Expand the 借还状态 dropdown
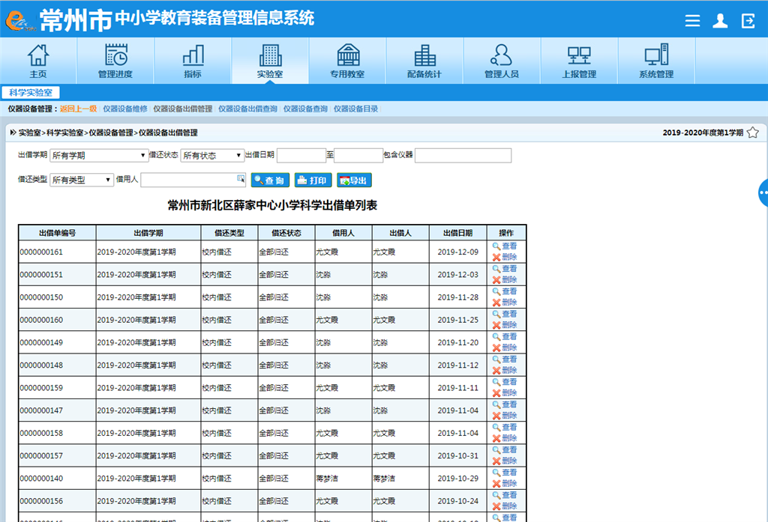This screenshot has width=768, height=522. point(212,156)
